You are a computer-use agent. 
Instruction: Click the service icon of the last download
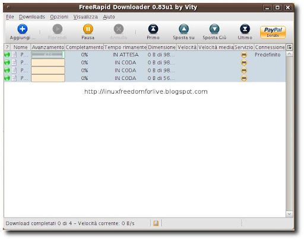coord(244,78)
